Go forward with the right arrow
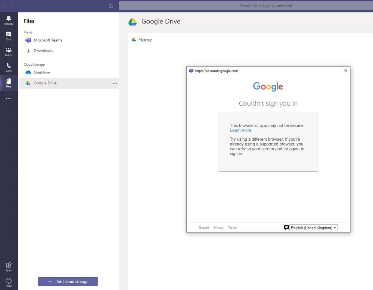This screenshot has width=373, height=290. (x=13, y=6)
